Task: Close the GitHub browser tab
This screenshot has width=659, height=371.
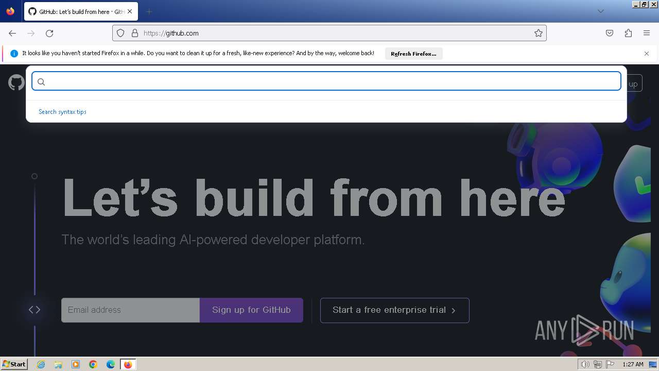Action: (130, 11)
